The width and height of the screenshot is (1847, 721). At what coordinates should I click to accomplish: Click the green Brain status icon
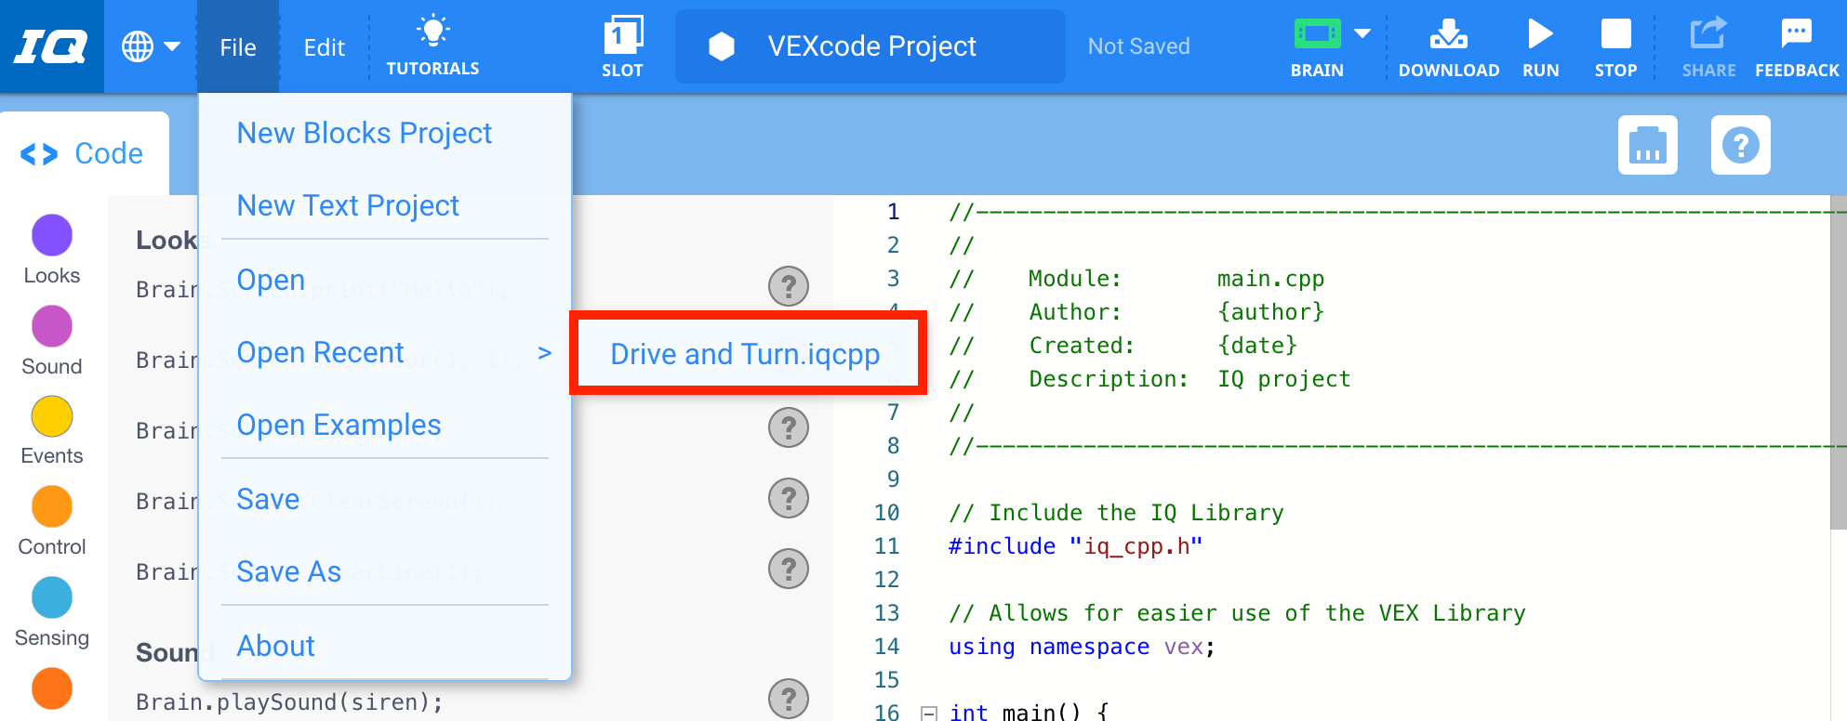tap(1317, 35)
